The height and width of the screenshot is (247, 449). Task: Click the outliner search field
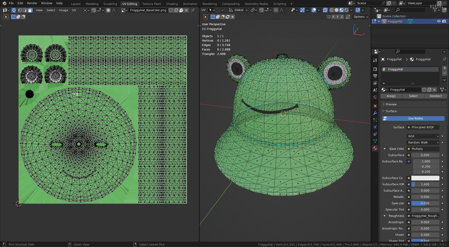pyautogui.click(x=410, y=10)
